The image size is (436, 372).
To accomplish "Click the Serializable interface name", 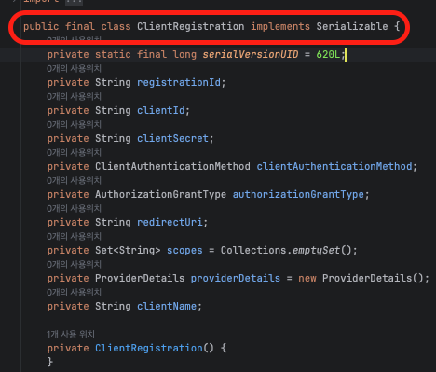I will (352, 26).
